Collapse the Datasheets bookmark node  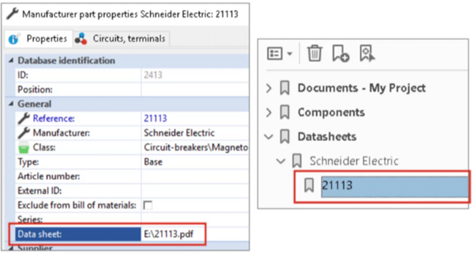pos(269,137)
